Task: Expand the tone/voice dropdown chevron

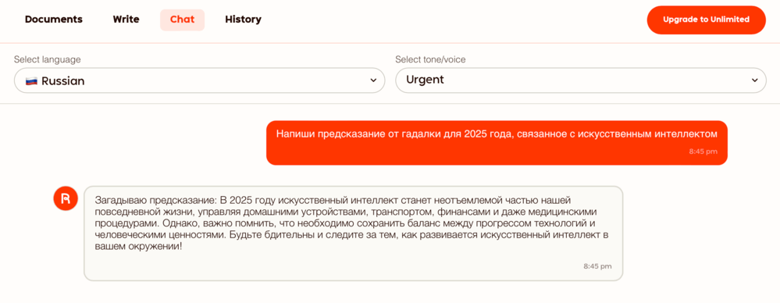Action: point(755,80)
